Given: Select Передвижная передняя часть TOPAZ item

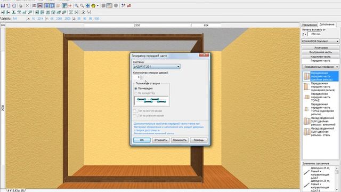Looking at the screenshot, I should (321, 97).
